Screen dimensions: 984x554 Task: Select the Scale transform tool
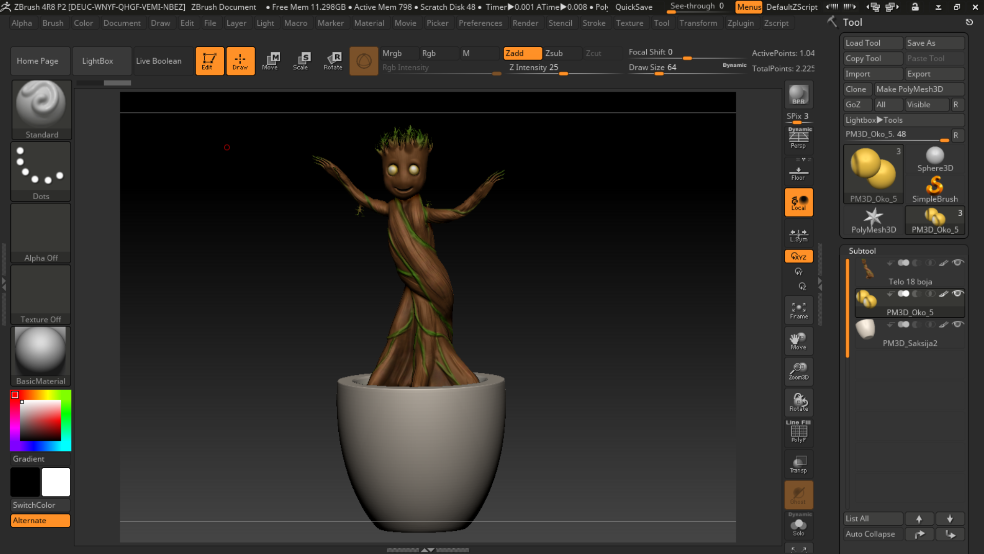coord(301,61)
